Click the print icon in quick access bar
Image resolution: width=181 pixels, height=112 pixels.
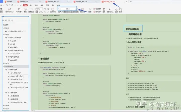coord(12,5)
